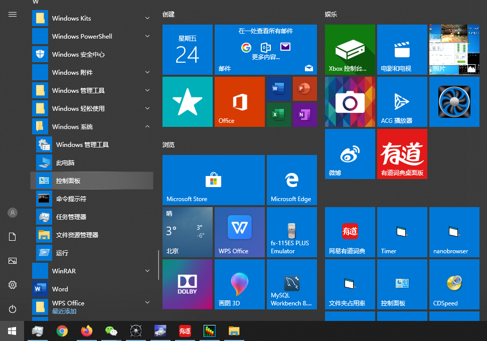
Task: Open WeChat from the taskbar
Action: [x=111, y=331]
